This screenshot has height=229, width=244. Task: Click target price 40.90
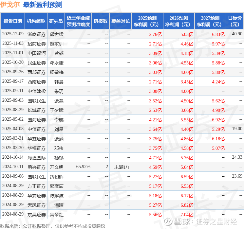tap(237, 34)
